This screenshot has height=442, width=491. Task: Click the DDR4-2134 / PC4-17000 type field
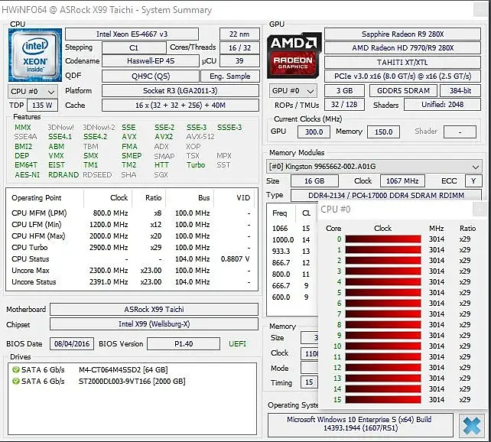click(386, 195)
